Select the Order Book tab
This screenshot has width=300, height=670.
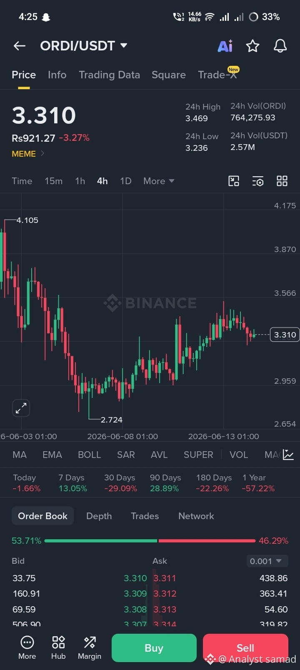tap(42, 516)
